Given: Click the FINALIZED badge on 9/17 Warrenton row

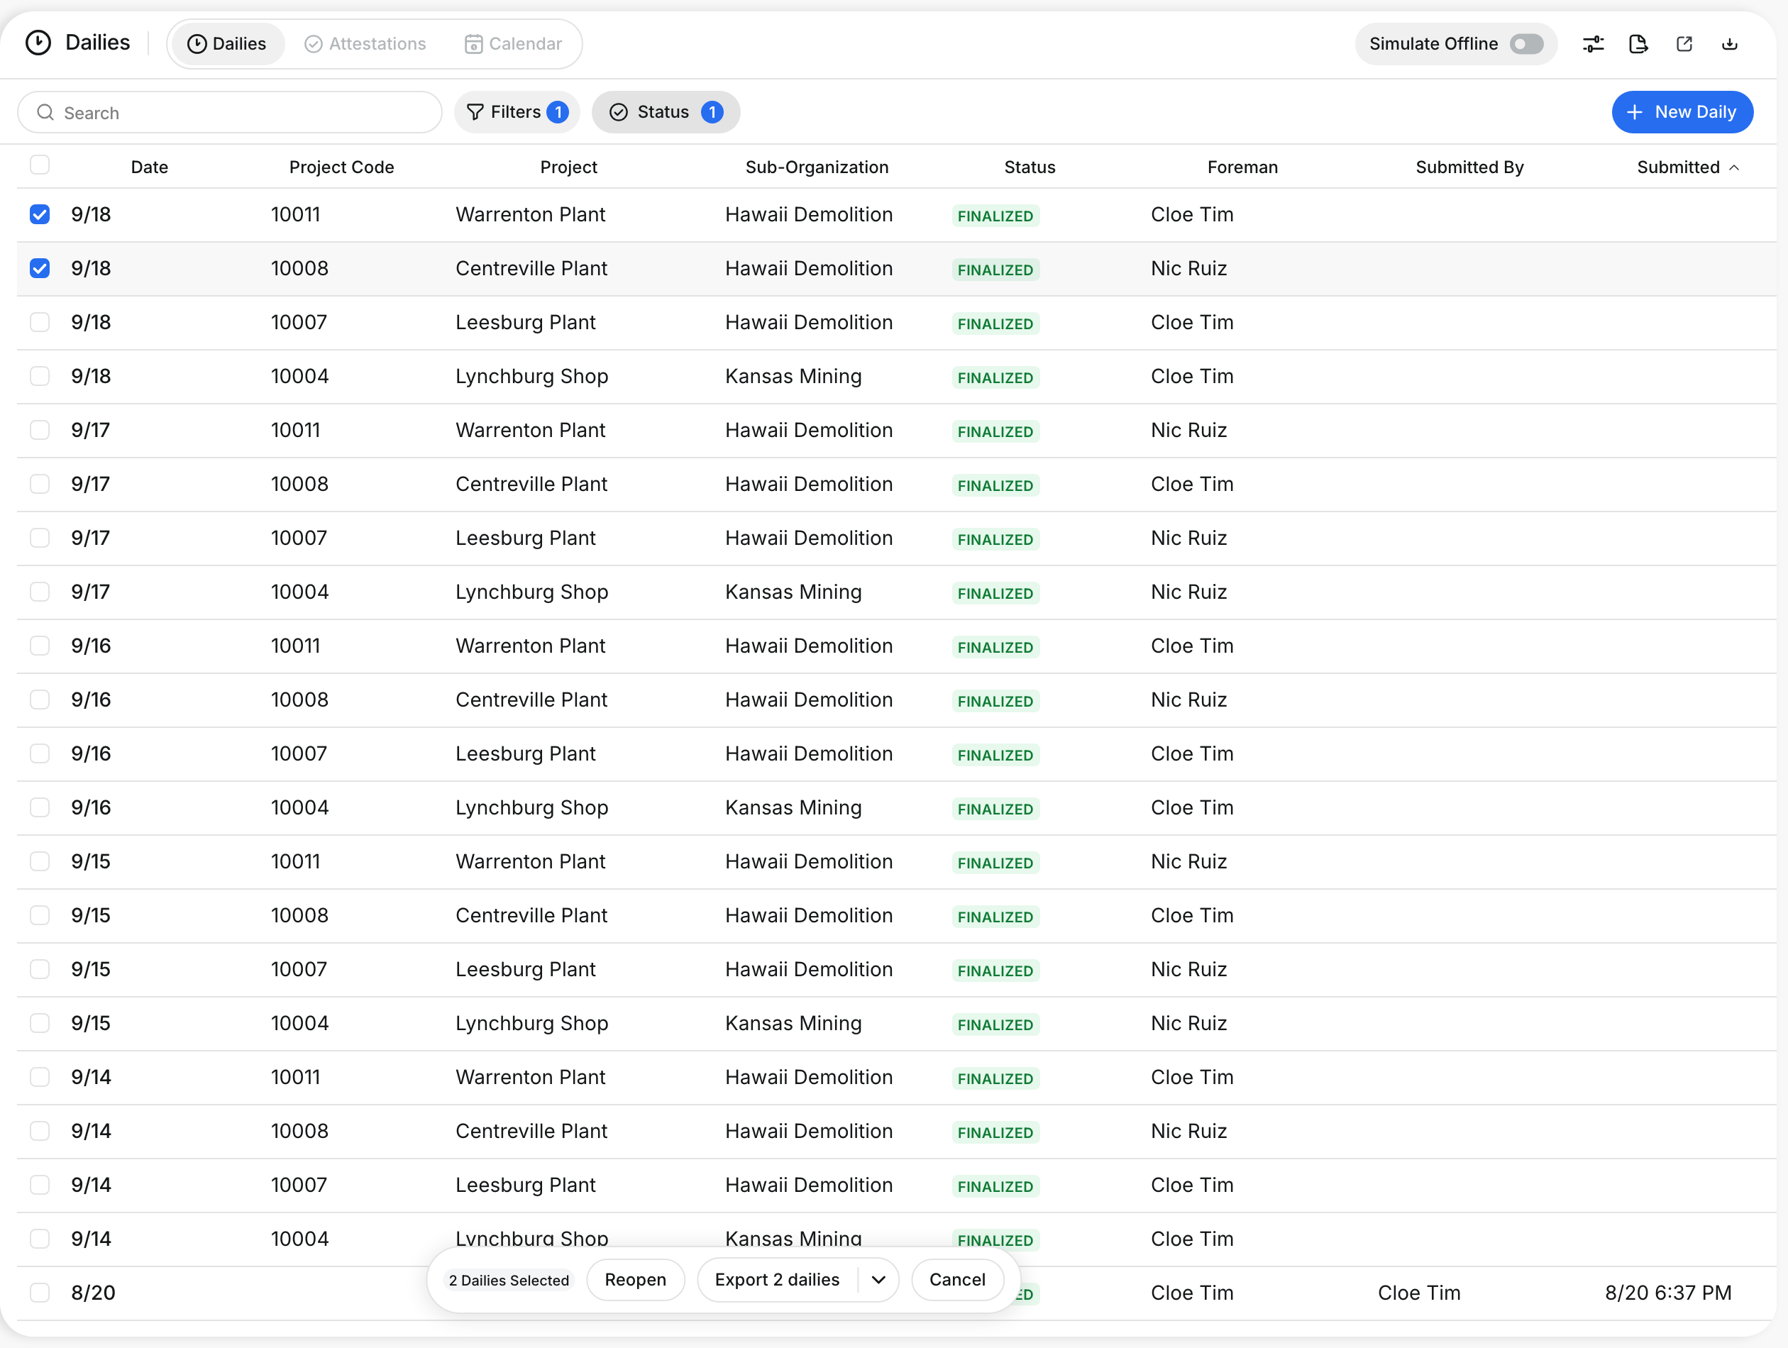Looking at the screenshot, I should [995, 431].
